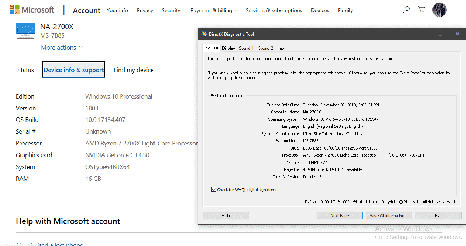Open the account profile picture
Viewport: 466px width, 246px height.
pos(439,10)
